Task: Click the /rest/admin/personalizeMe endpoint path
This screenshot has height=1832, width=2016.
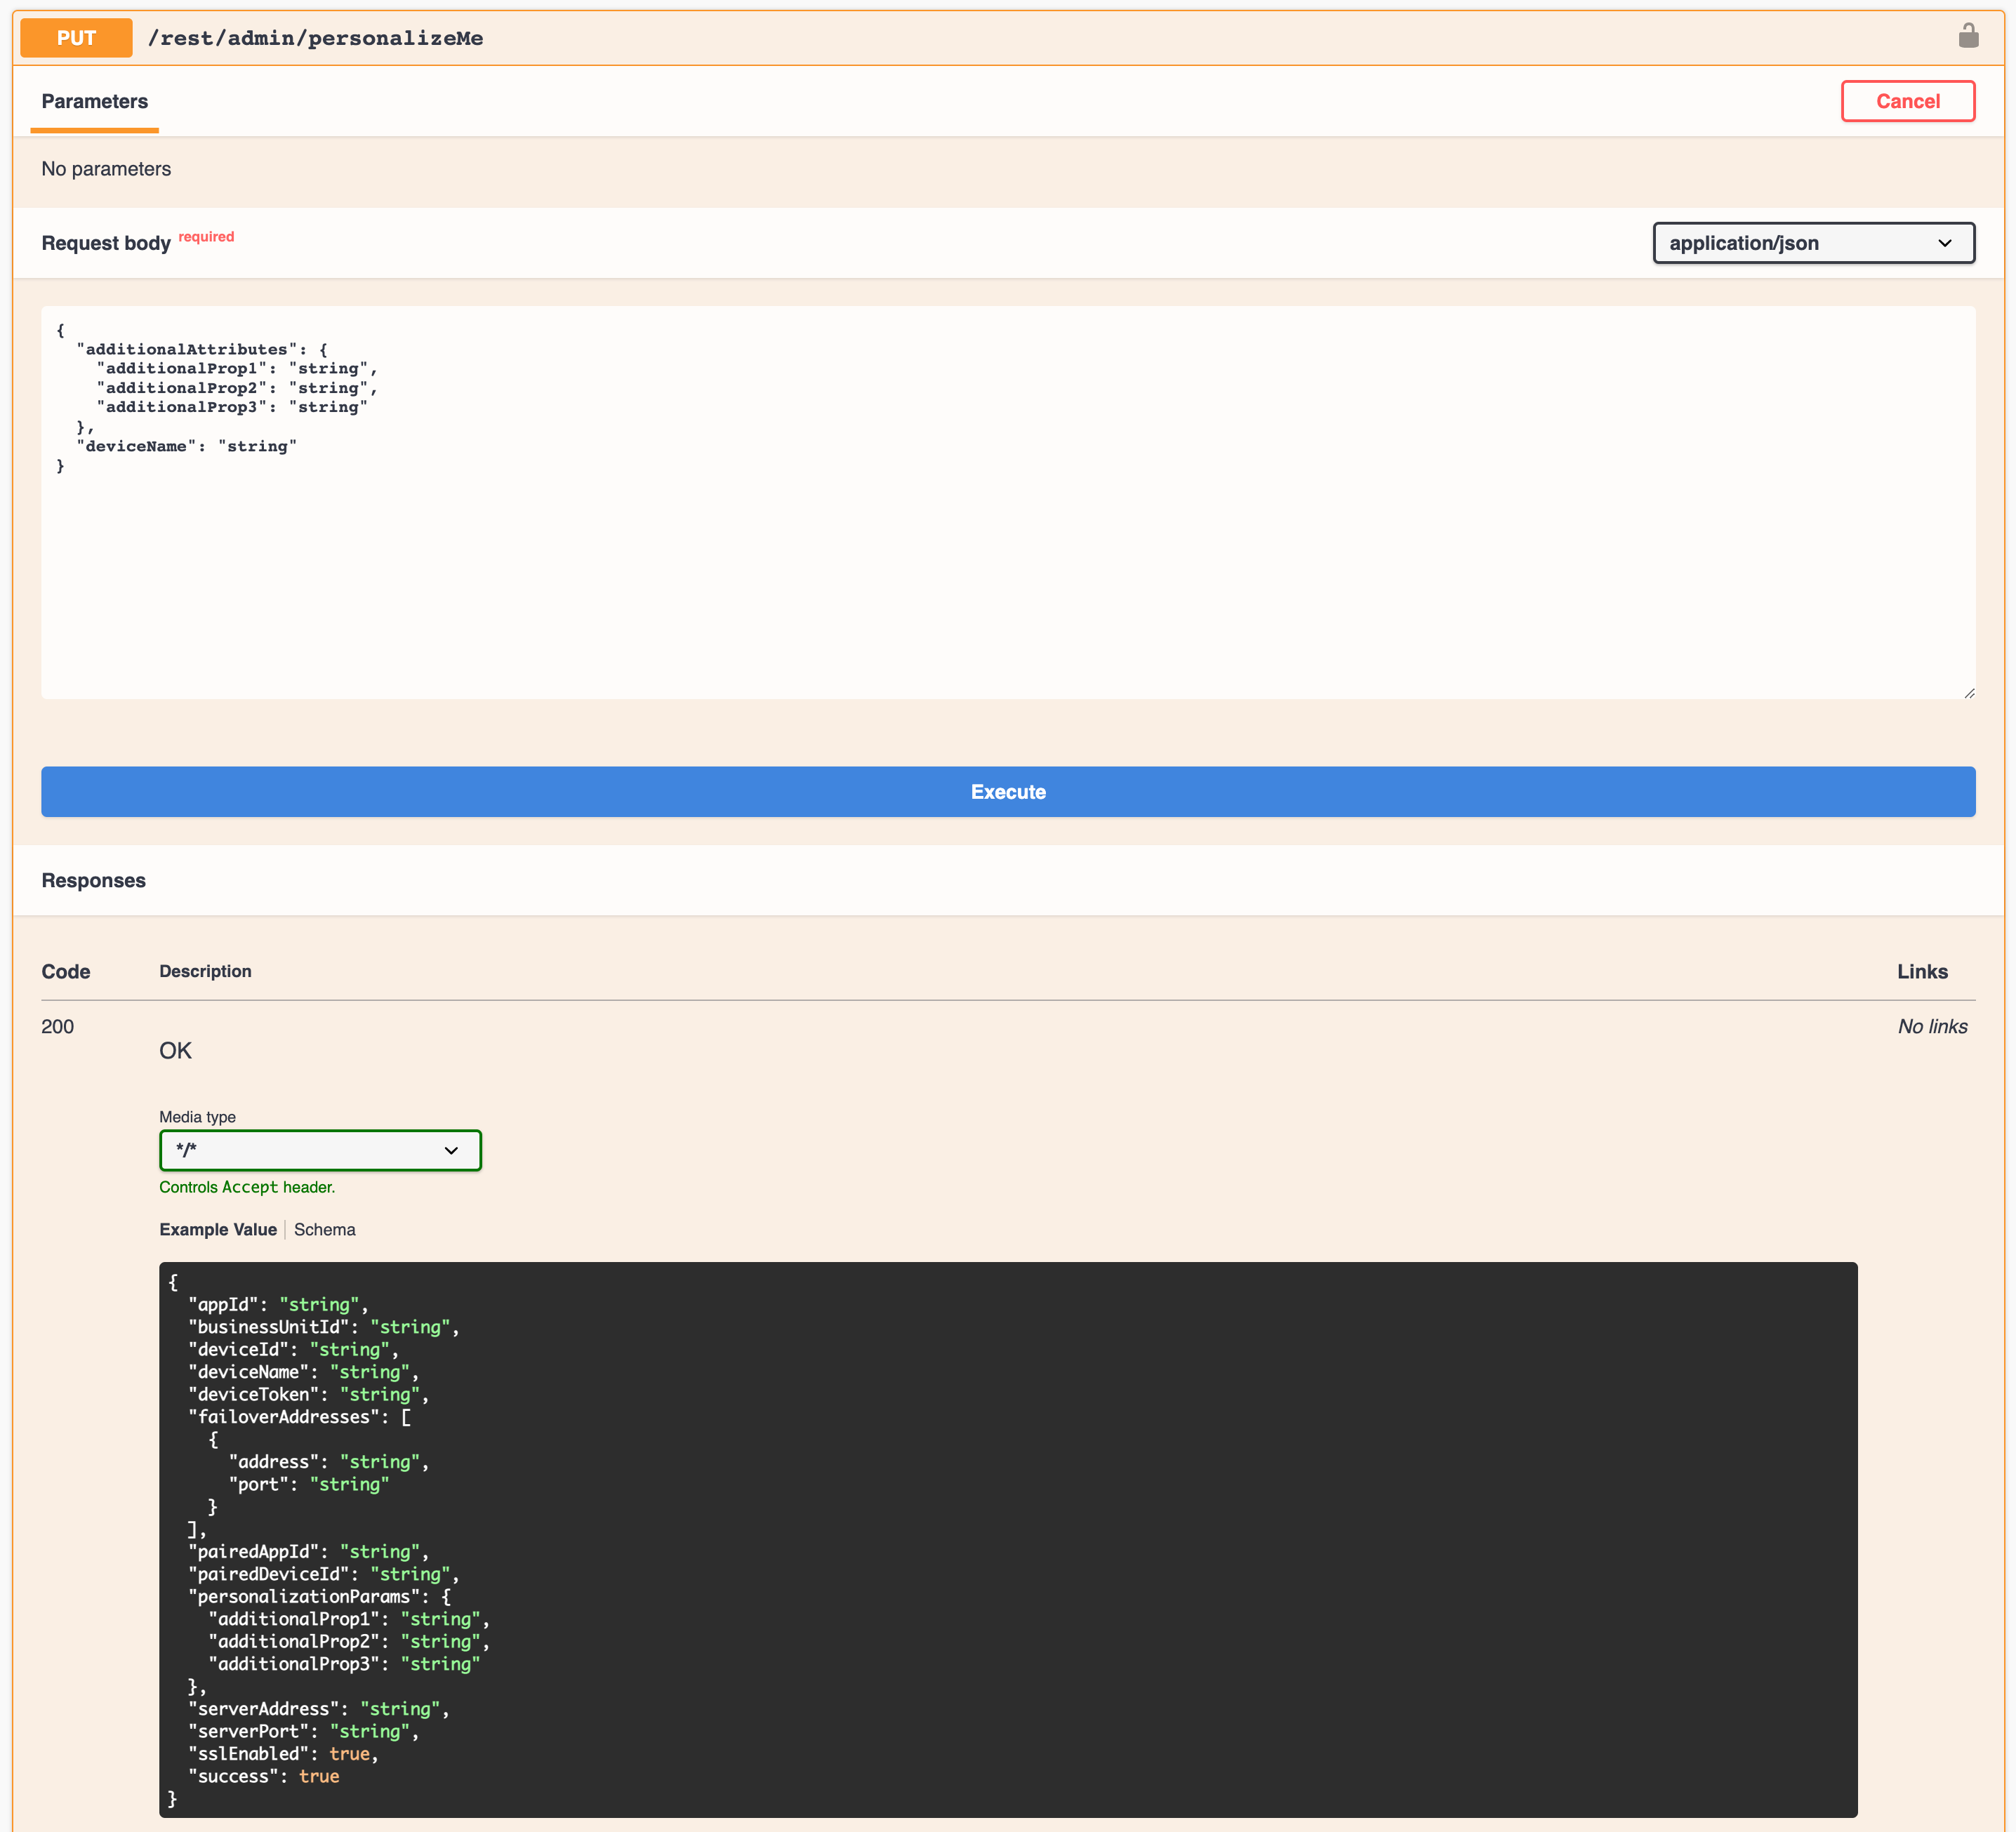Action: 315,38
